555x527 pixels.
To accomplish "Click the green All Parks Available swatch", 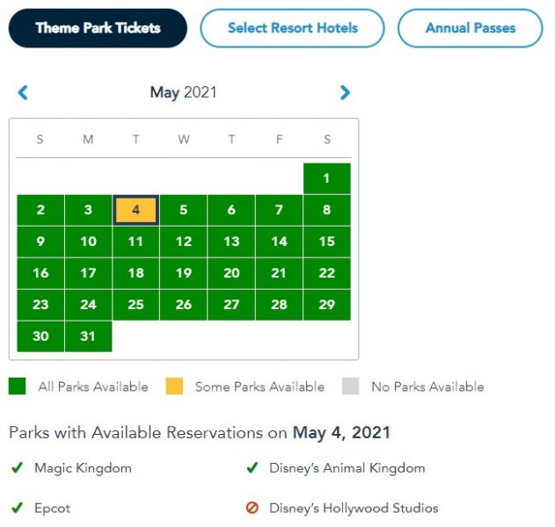I will tap(17, 386).
